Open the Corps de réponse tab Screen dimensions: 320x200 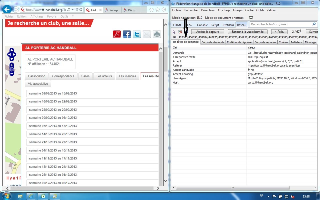click(x=265, y=42)
